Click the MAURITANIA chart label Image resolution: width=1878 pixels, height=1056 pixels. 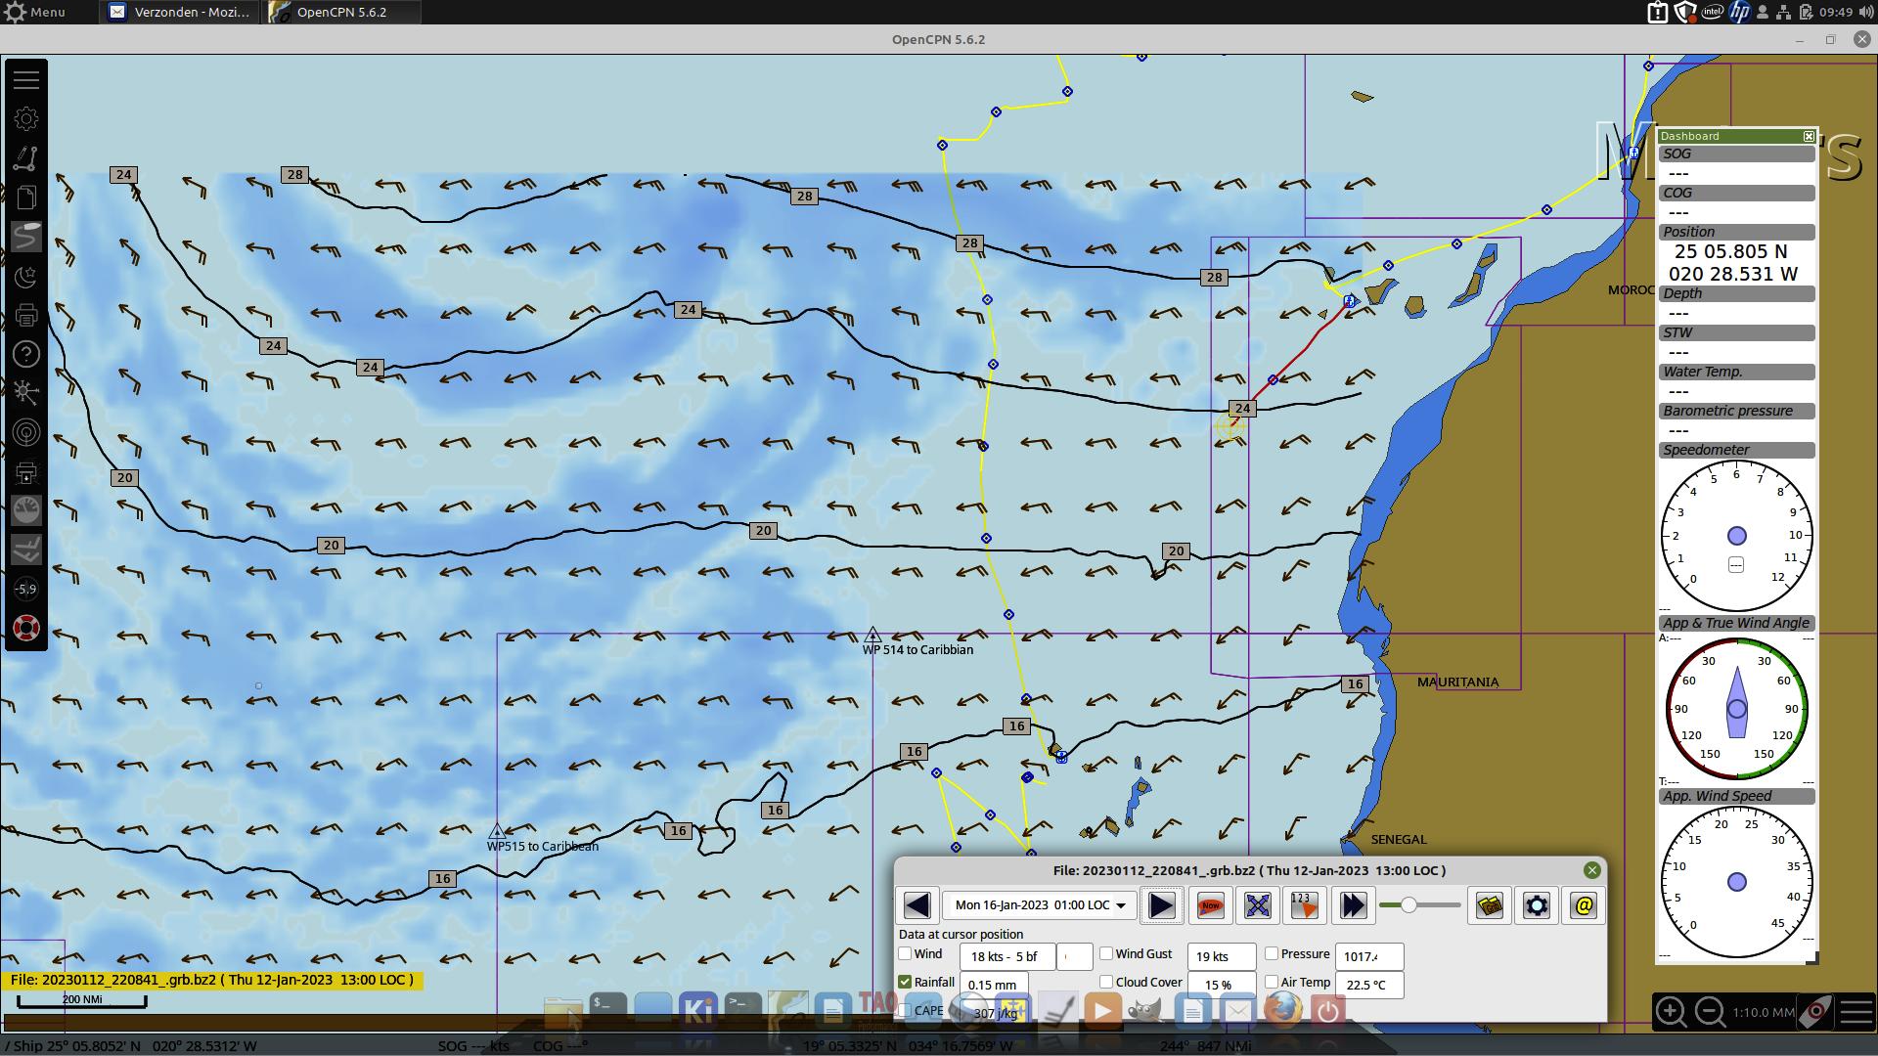[x=1457, y=682]
